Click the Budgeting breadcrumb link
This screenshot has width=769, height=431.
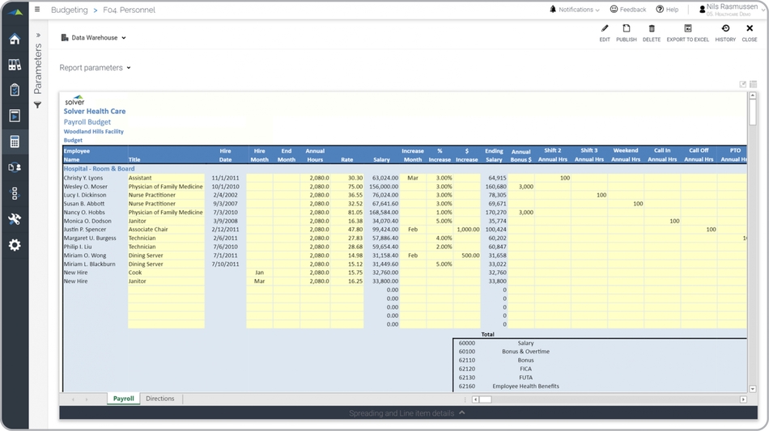(x=69, y=10)
